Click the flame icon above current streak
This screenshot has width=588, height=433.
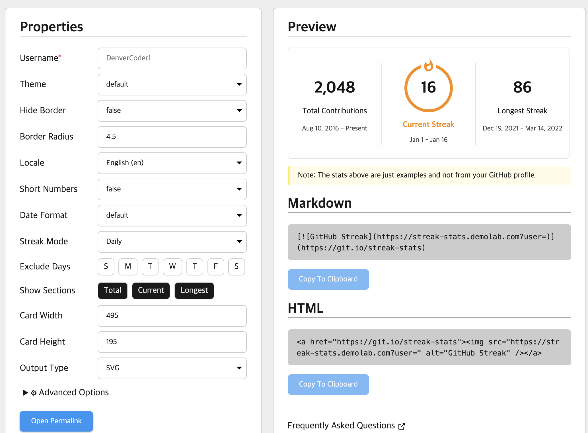tap(428, 66)
